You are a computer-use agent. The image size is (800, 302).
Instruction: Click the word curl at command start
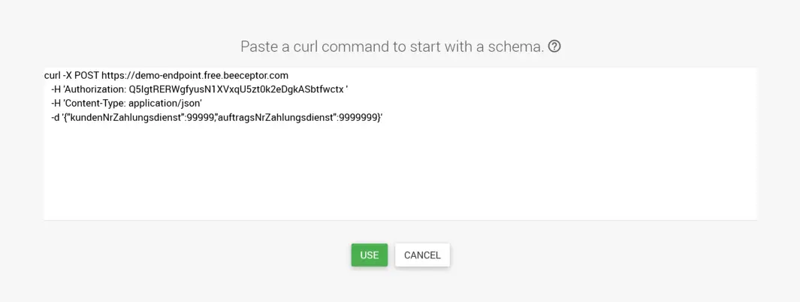pos(53,75)
